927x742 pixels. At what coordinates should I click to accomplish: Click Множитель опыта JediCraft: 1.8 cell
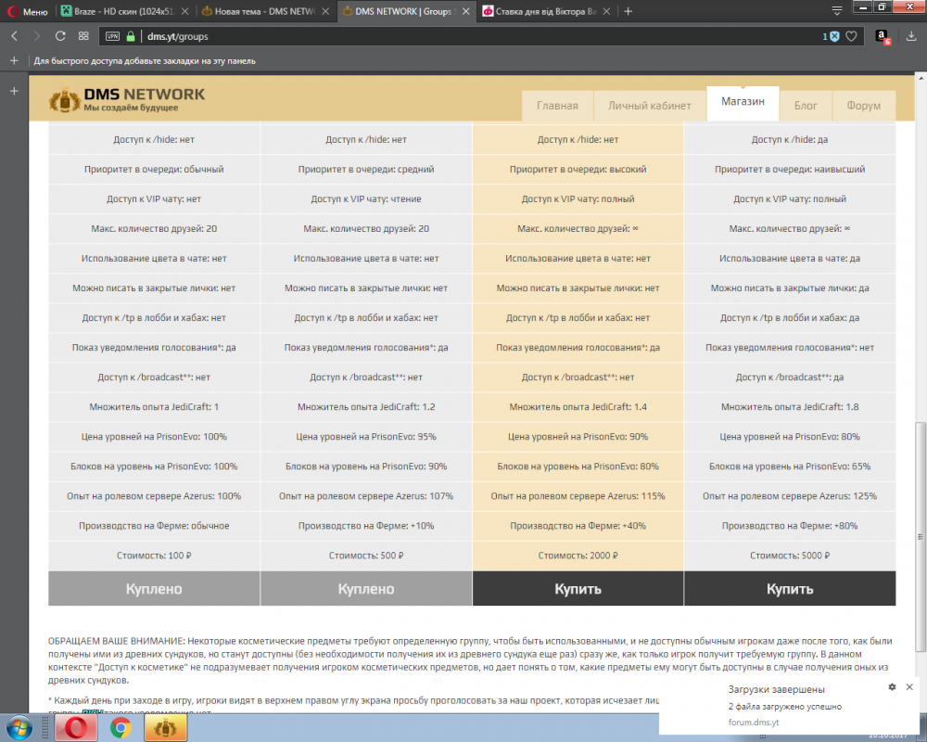(x=790, y=407)
